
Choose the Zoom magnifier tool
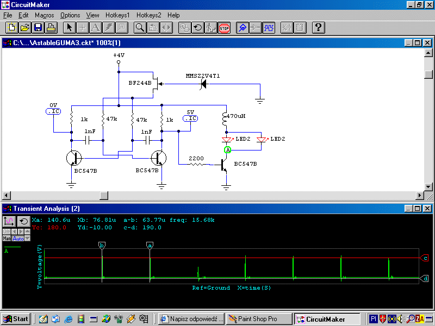coord(140,28)
